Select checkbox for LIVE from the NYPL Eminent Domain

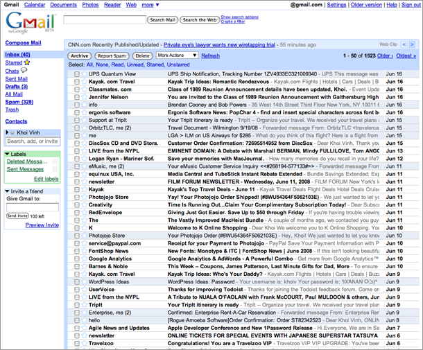[x=77, y=150]
